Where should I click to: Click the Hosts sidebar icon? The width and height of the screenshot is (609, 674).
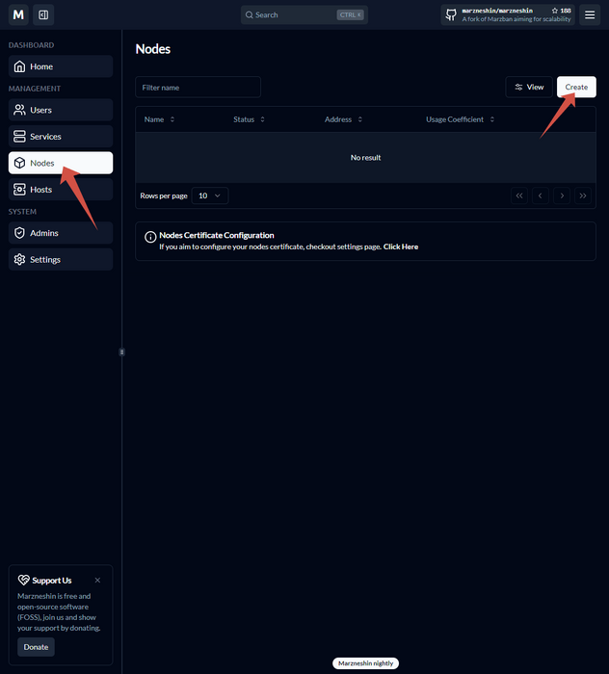tap(19, 190)
